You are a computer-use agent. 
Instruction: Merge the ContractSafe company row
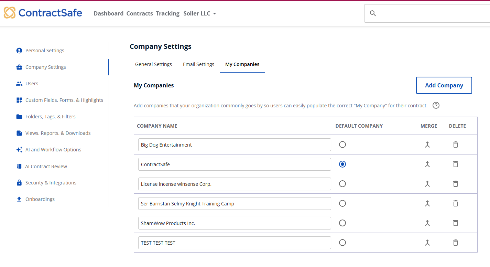427,164
